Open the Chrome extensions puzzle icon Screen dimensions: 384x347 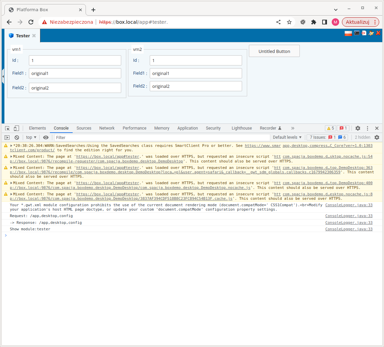point(314,22)
